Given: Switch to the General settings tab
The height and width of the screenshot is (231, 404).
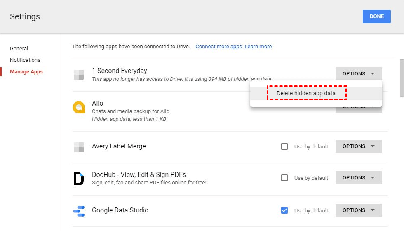Looking at the screenshot, I should 19,49.
